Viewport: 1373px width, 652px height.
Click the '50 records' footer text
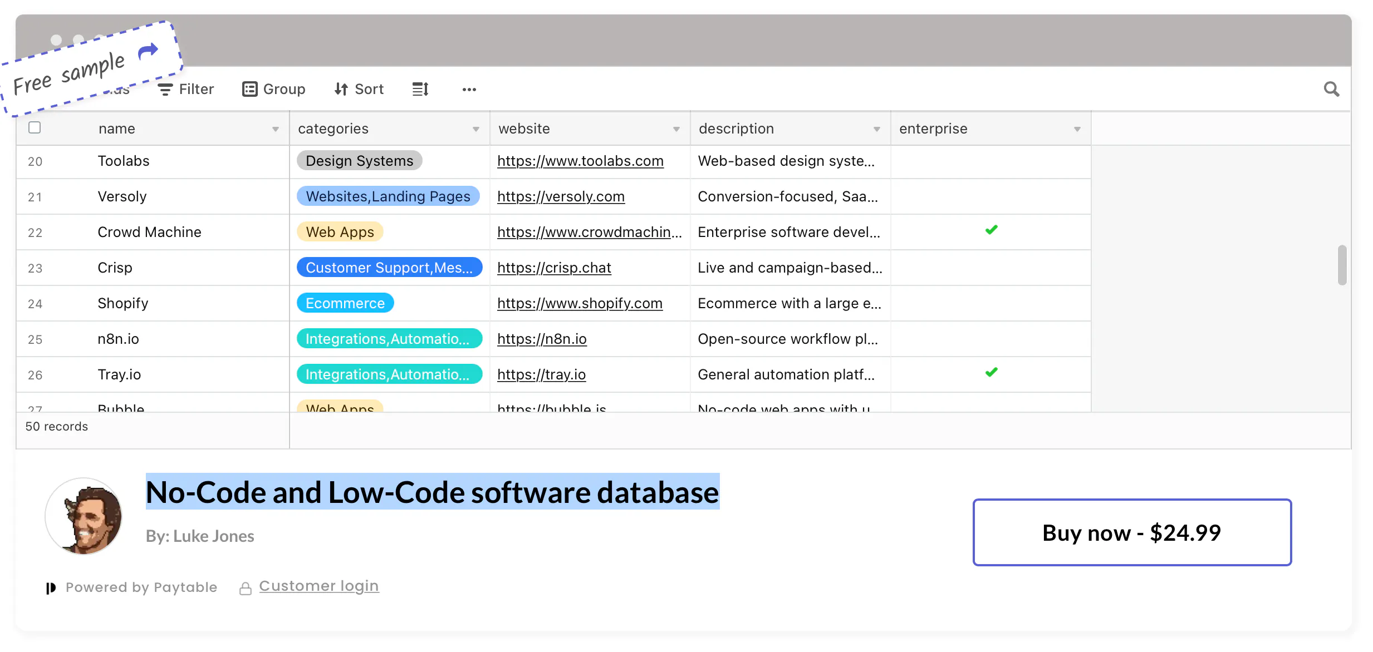pos(57,427)
